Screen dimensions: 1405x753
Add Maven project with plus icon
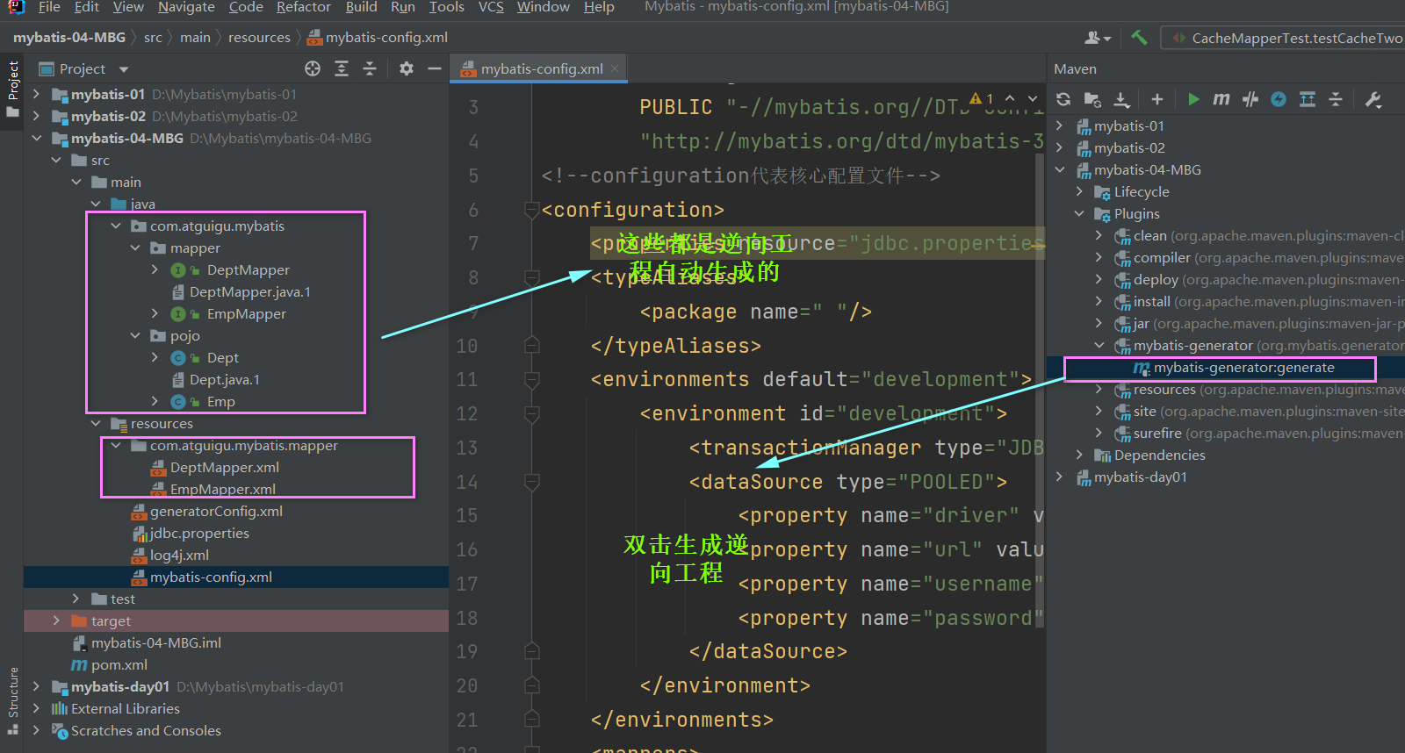point(1157,99)
